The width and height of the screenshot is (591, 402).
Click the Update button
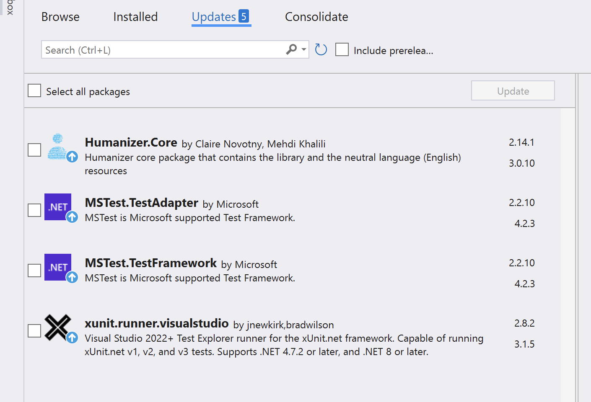point(513,90)
